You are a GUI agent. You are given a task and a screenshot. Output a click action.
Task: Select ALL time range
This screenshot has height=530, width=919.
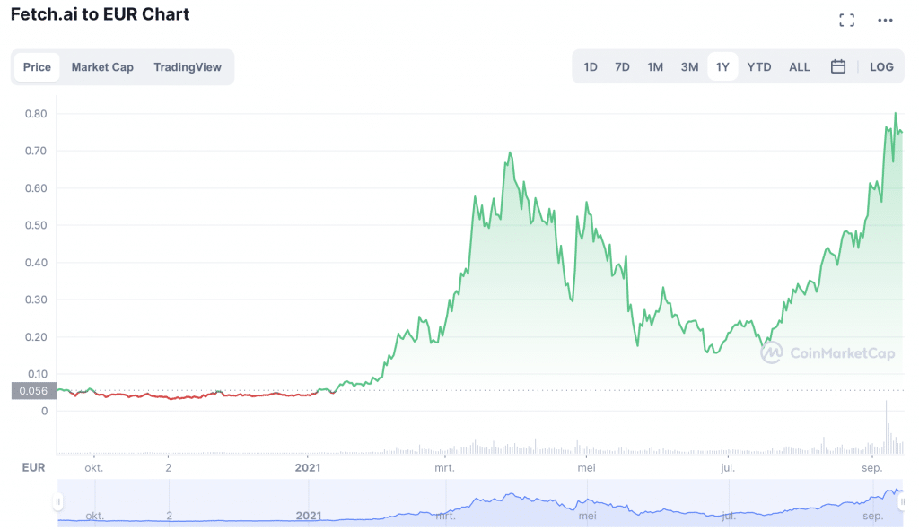coord(799,67)
